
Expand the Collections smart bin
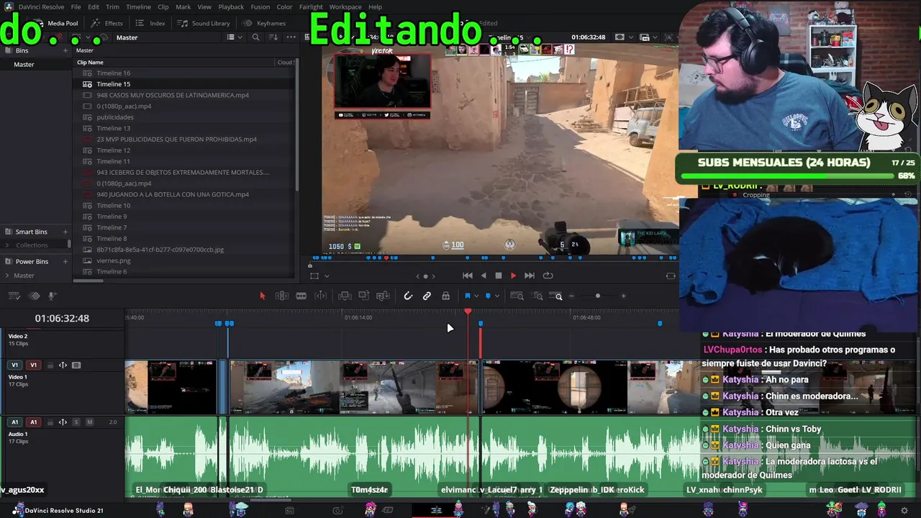7,245
